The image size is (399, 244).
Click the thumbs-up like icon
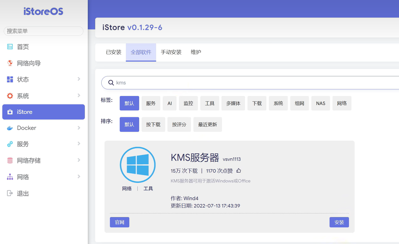pos(238,171)
